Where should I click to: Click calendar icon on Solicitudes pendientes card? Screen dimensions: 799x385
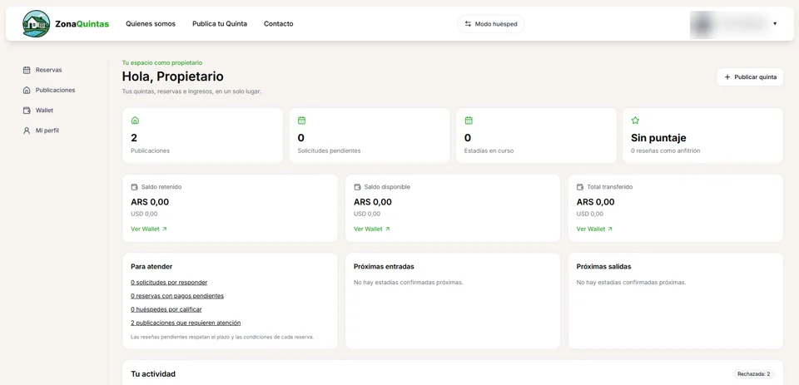[301, 121]
